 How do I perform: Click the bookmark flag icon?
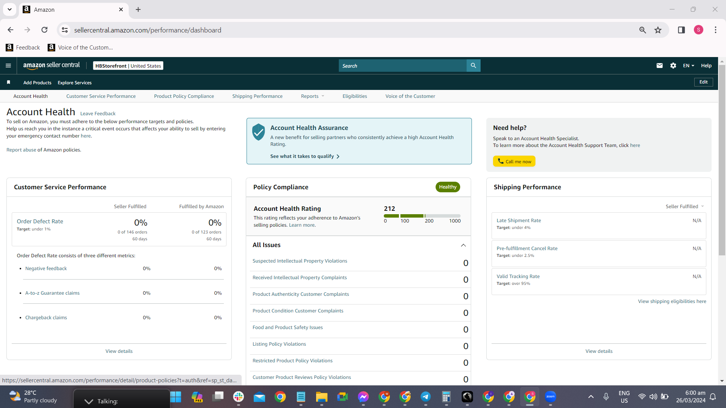point(8,82)
